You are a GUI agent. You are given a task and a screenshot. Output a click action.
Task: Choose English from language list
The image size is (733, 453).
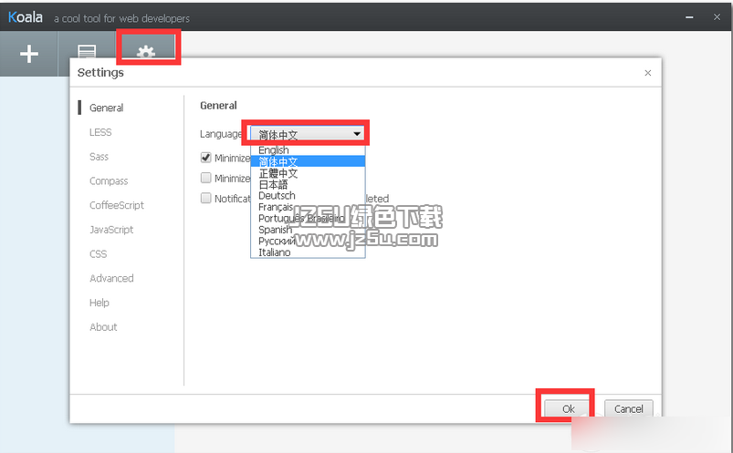308,149
